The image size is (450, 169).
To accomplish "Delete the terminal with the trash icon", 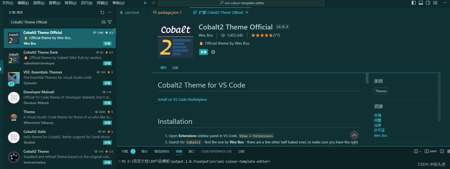I will [448, 151].
